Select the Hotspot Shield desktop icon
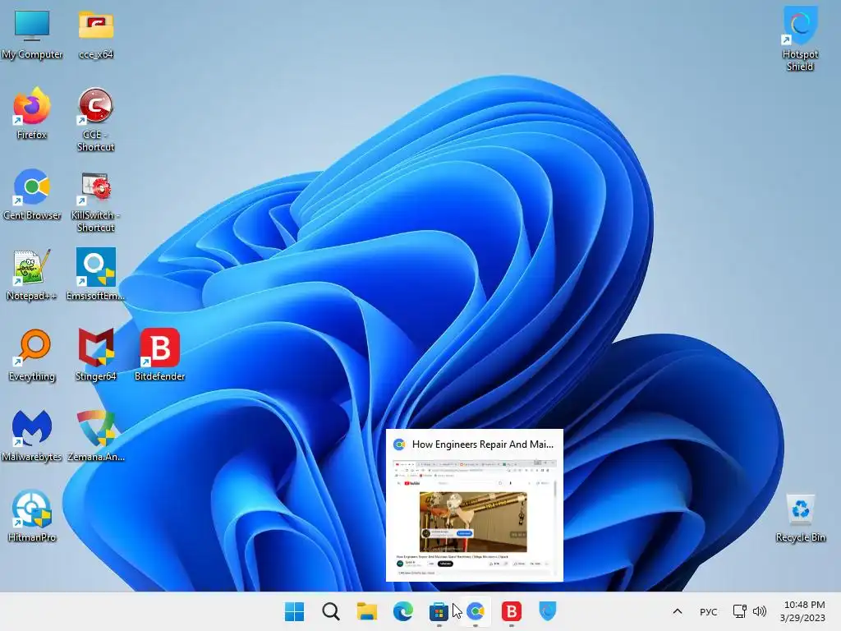 [800, 39]
